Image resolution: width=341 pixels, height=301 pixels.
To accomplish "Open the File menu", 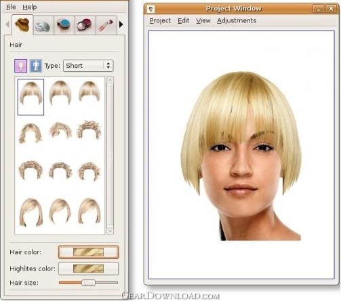I will 11,7.
